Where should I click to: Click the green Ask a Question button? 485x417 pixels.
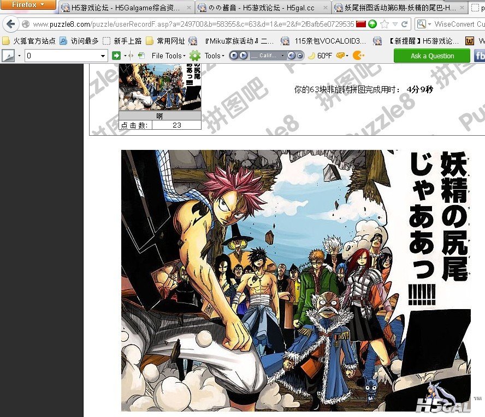click(432, 56)
